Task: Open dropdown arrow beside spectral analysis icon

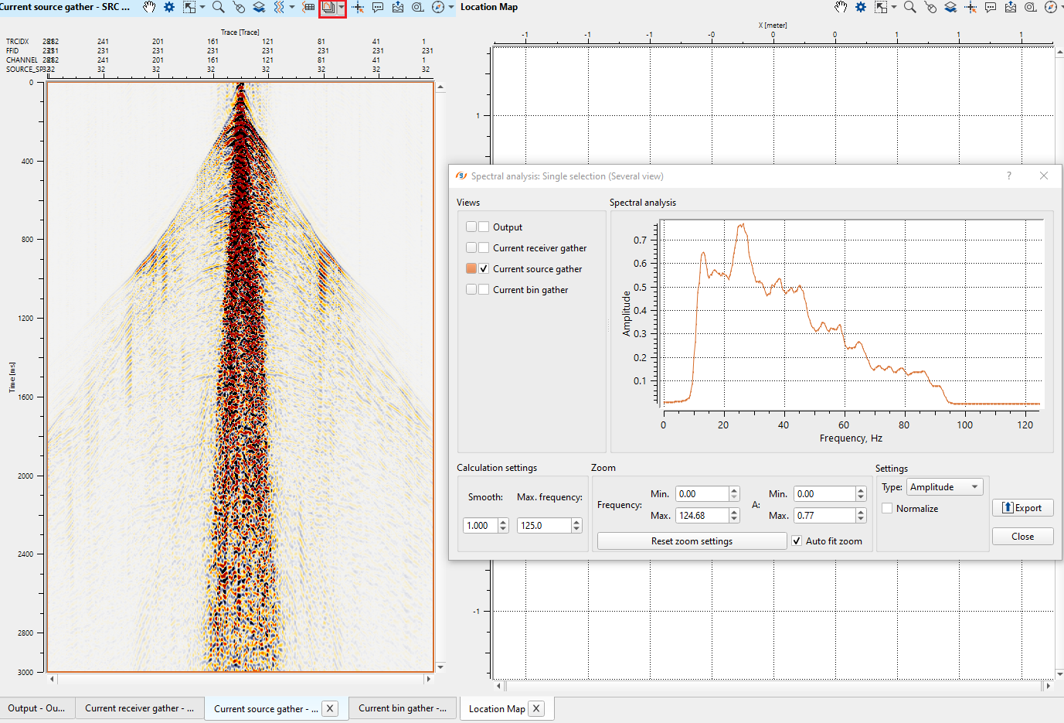Action: click(342, 7)
